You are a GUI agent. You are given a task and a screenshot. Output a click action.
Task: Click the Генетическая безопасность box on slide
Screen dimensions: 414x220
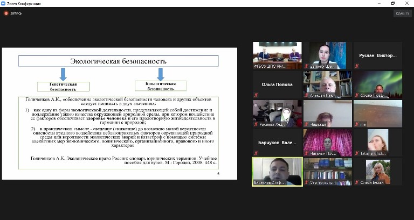(x=63, y=86)
